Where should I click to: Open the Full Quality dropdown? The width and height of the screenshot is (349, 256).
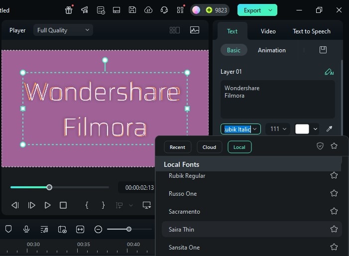click(63, 30)
